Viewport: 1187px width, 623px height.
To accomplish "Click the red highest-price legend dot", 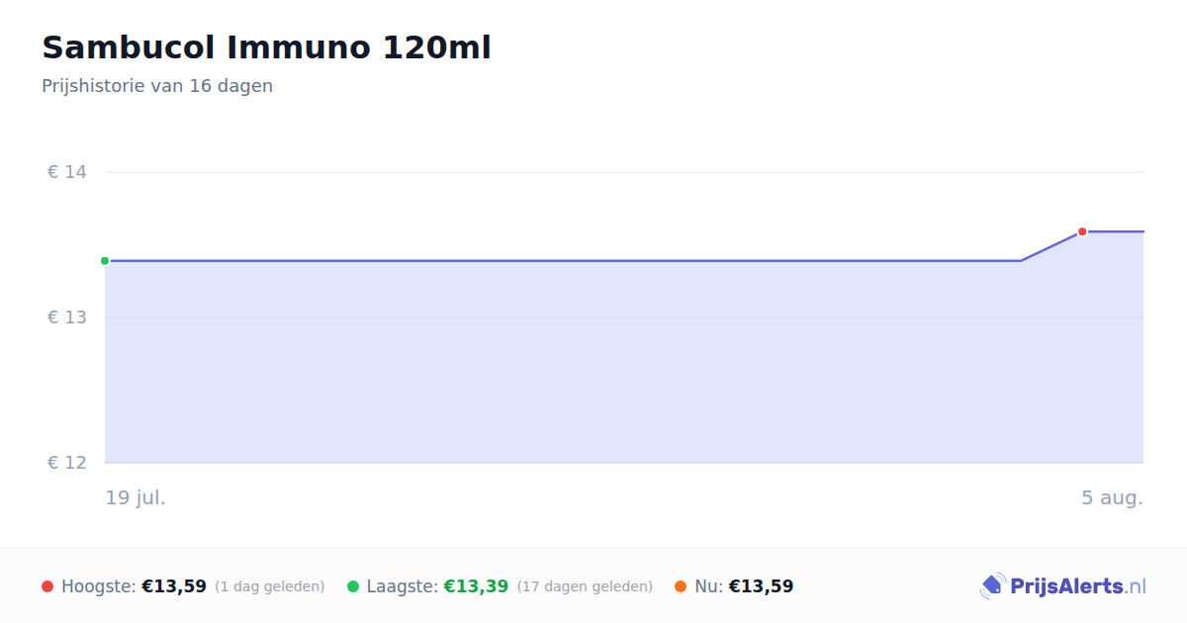I will pyautogui.click(x=47, y=586).
